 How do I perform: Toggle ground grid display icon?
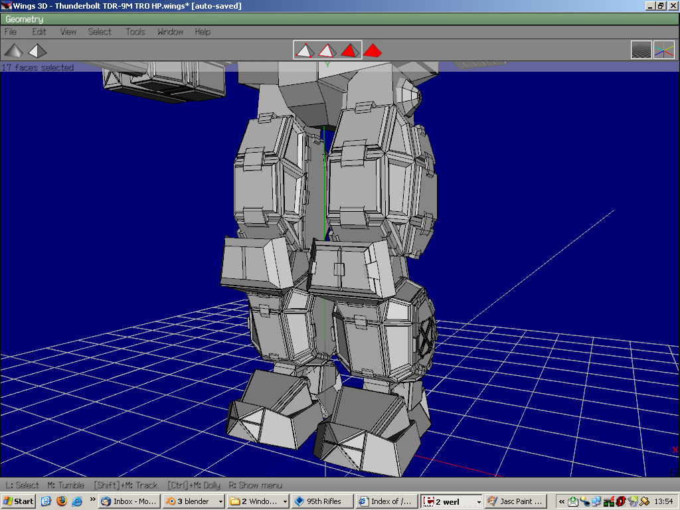click(641, 50)
